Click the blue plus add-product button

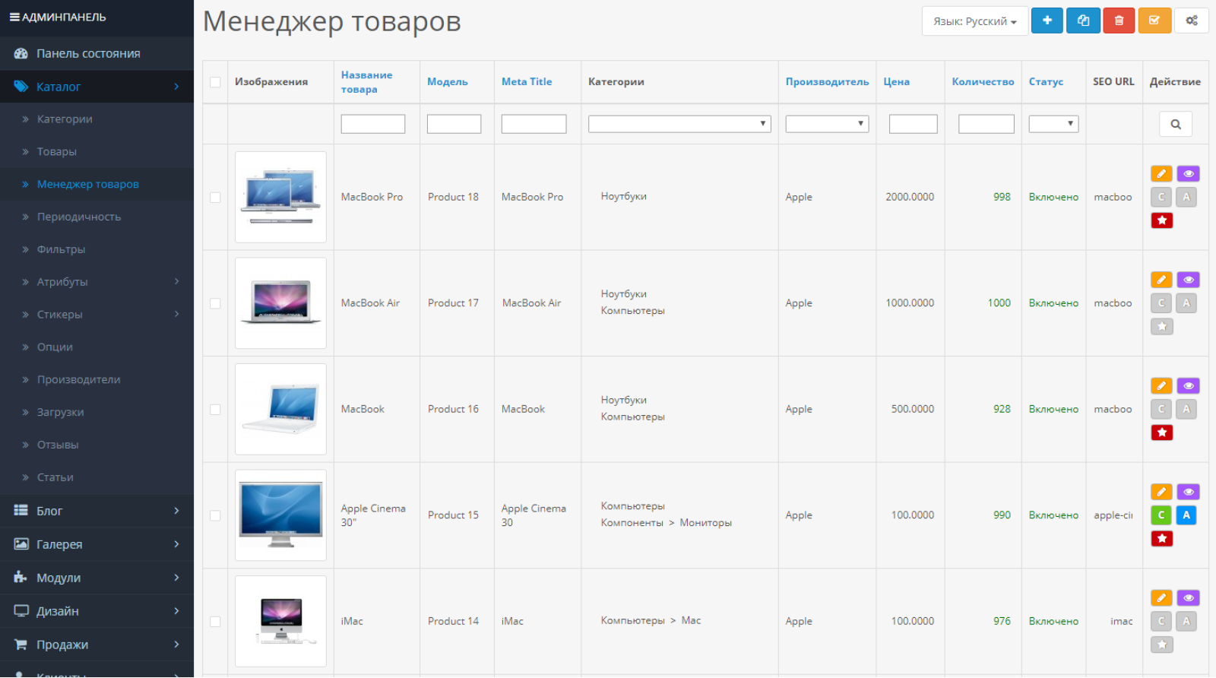1047,21
